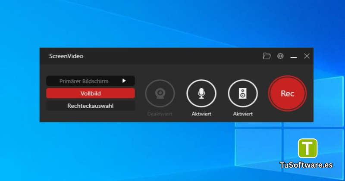Toggle the microphone recording button

click(201, 94)
